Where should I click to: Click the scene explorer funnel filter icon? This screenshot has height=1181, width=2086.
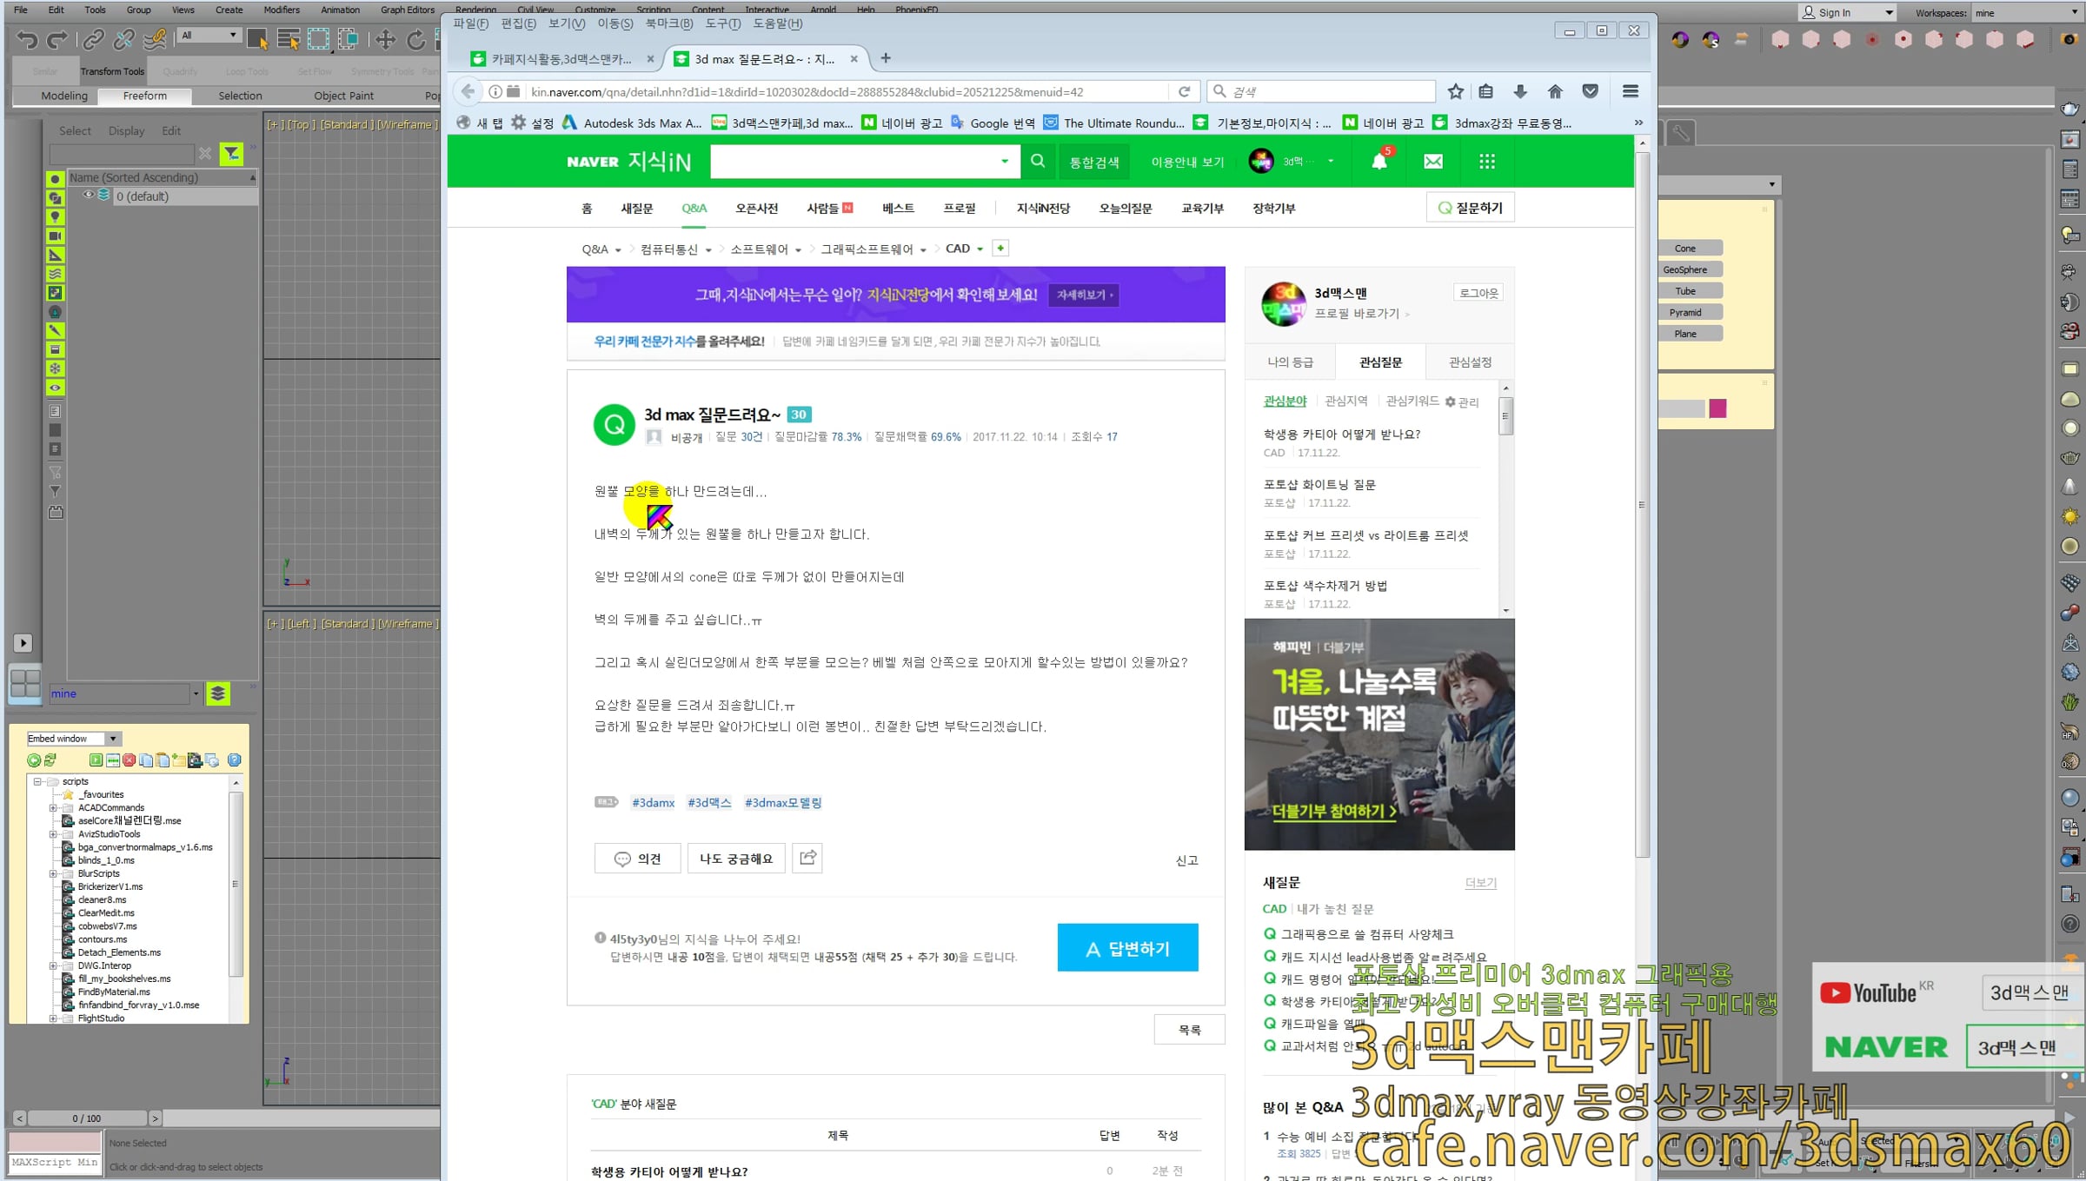(231, 154)
